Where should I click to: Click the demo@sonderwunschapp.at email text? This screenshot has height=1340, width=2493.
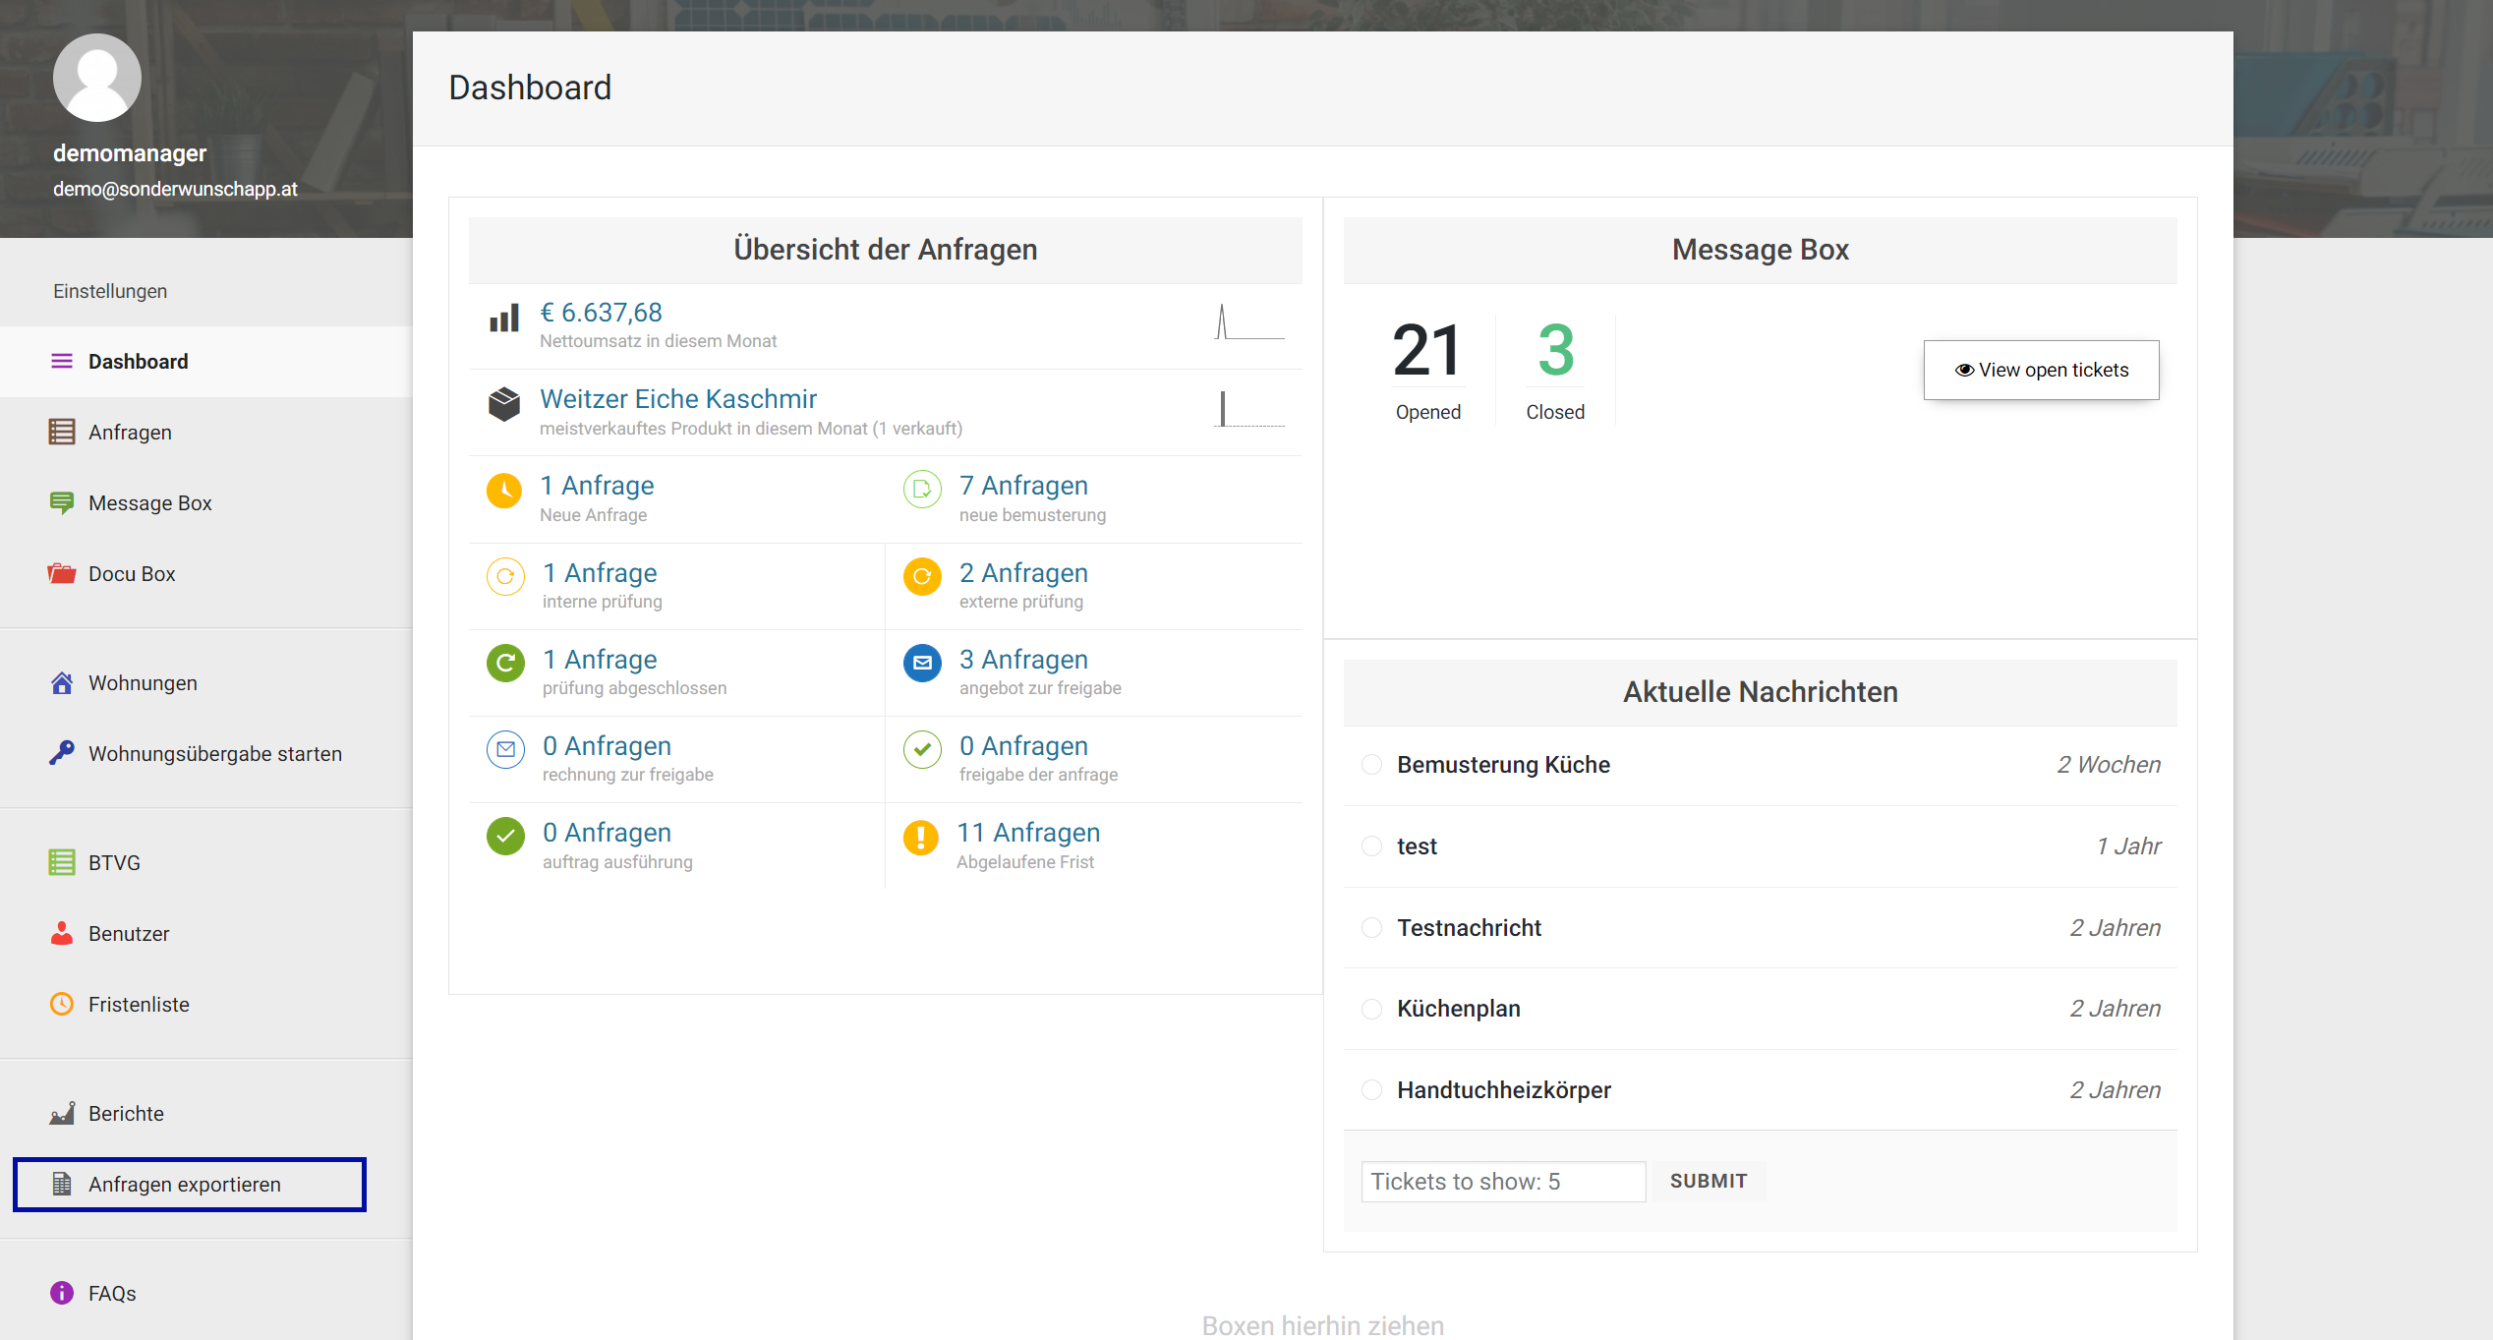(175, 189)
